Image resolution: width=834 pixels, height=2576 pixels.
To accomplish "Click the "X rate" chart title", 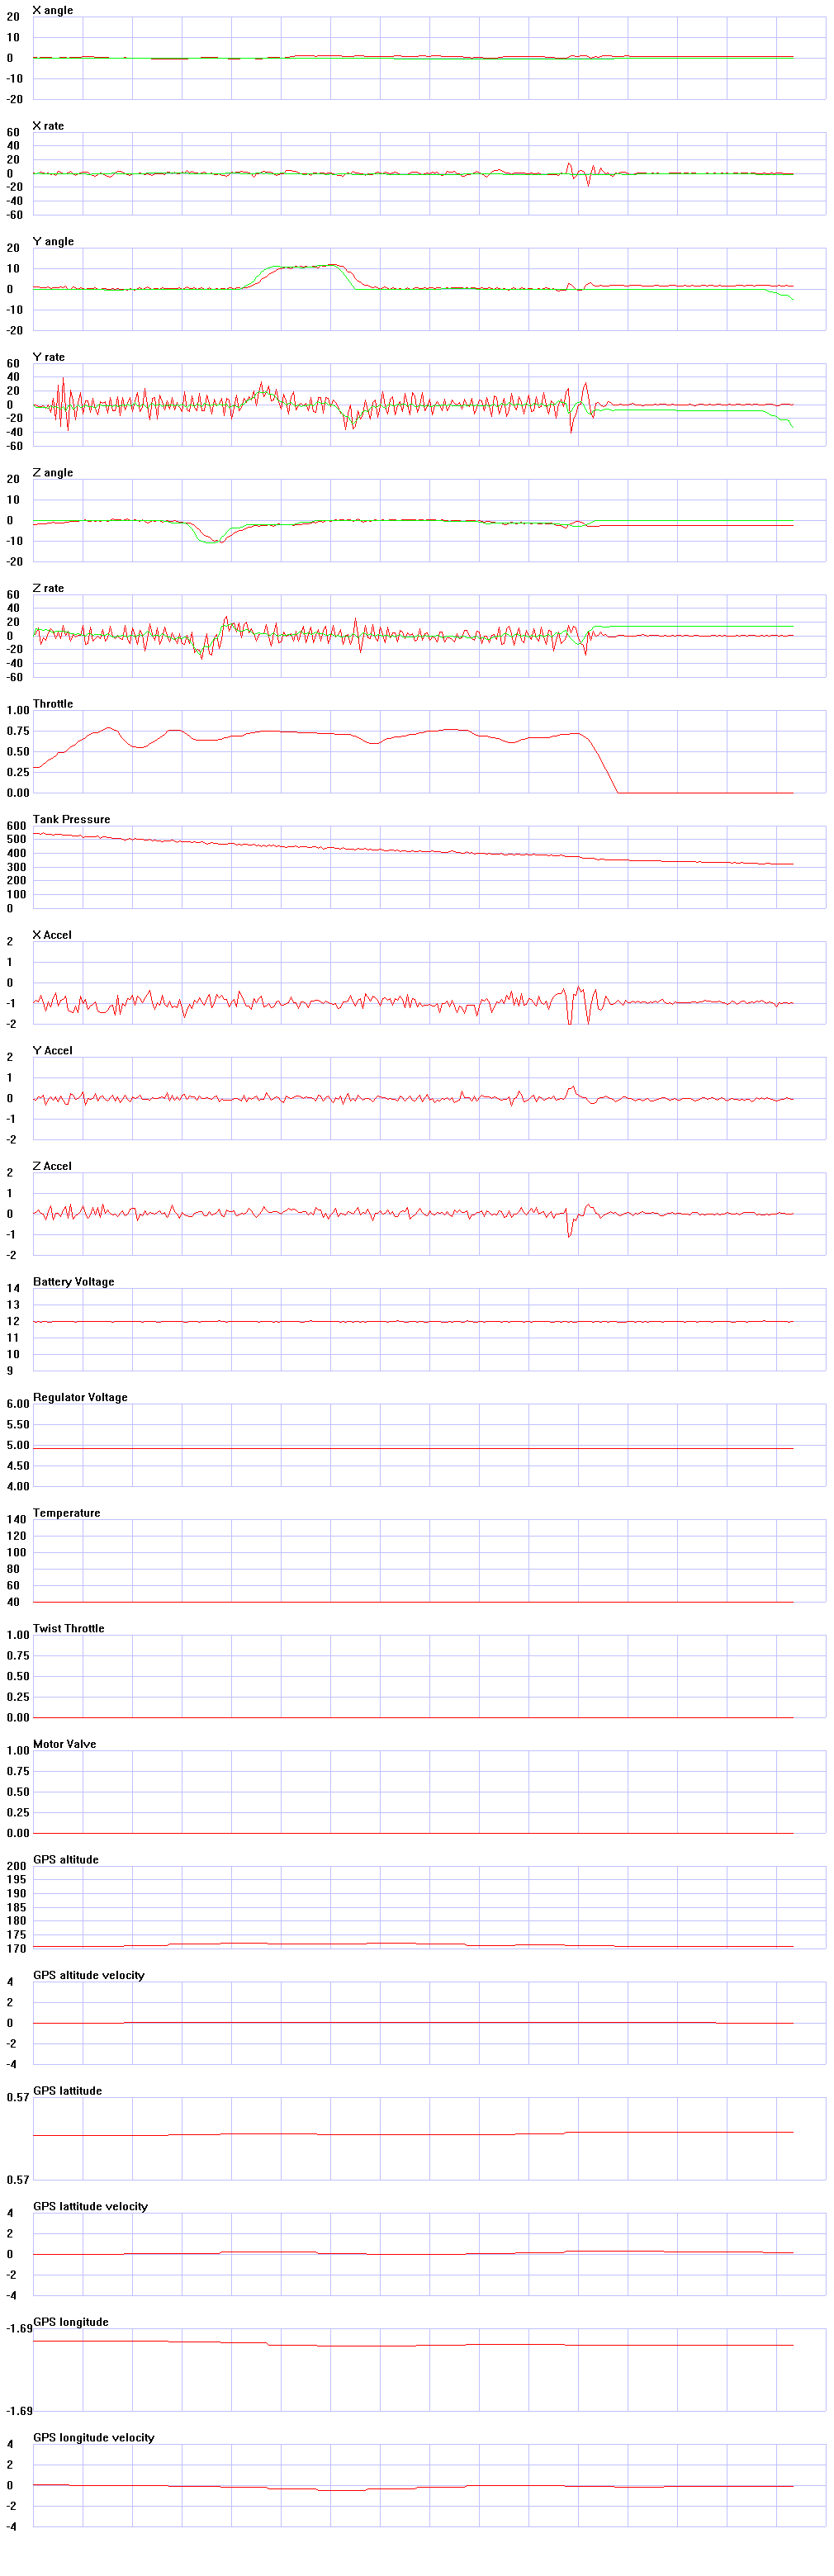I will click(x=48, y=126).
